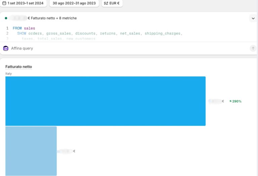Click the green upward trend arrow
The image size is (258, 176).
(x=230, y=101)
